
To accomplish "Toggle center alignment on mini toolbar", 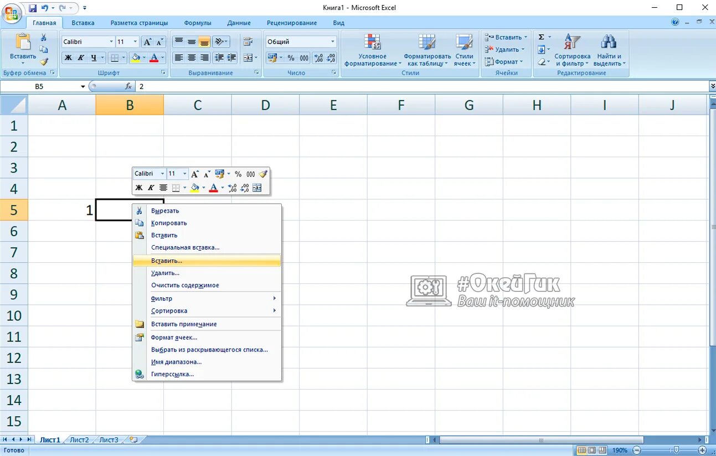I will point(163,188).
